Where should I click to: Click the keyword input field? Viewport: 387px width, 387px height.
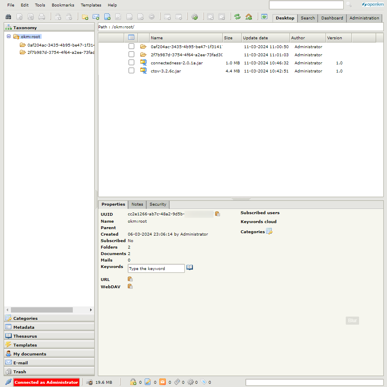tap(156, 268)
